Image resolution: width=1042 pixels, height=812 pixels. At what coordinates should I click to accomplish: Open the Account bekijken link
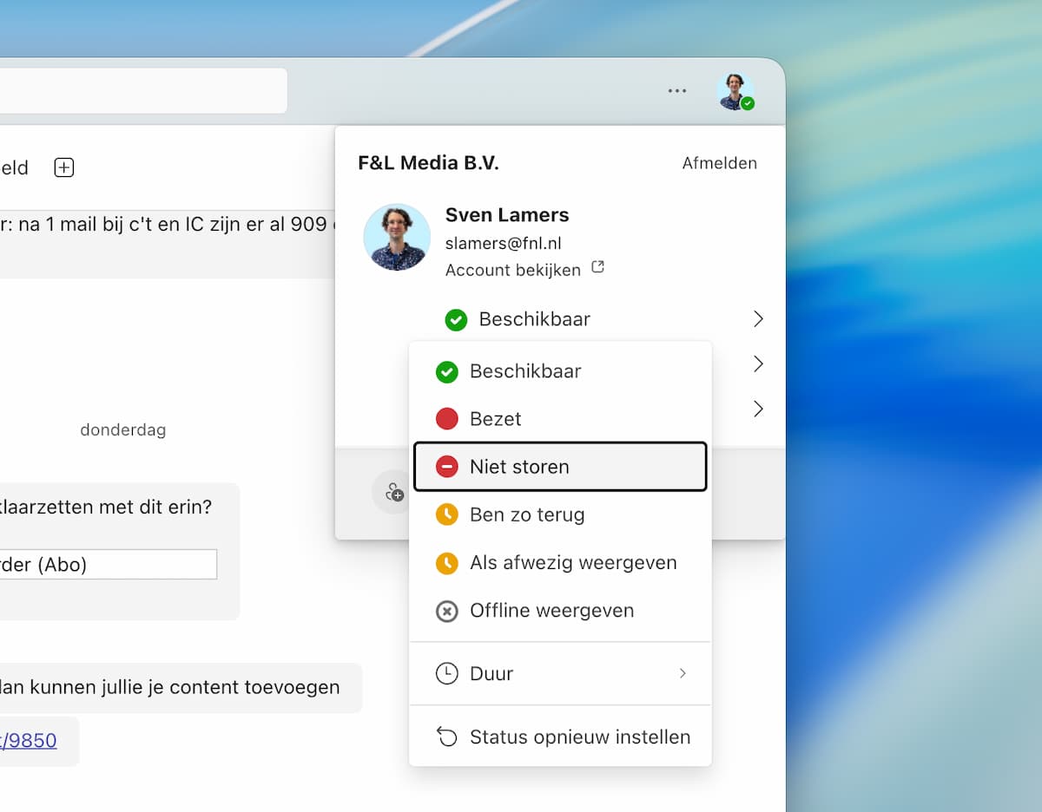click(513, 270)
